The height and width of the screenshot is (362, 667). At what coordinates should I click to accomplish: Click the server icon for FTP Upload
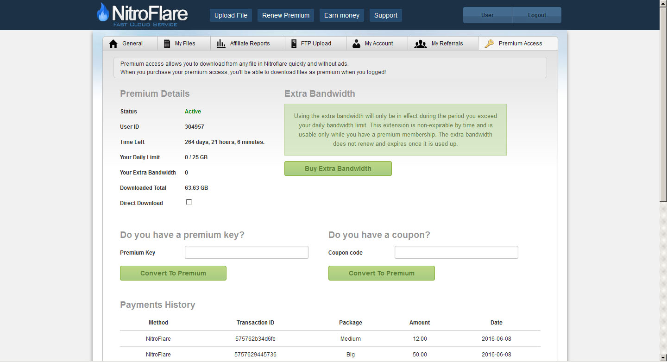tap(294, 44)
